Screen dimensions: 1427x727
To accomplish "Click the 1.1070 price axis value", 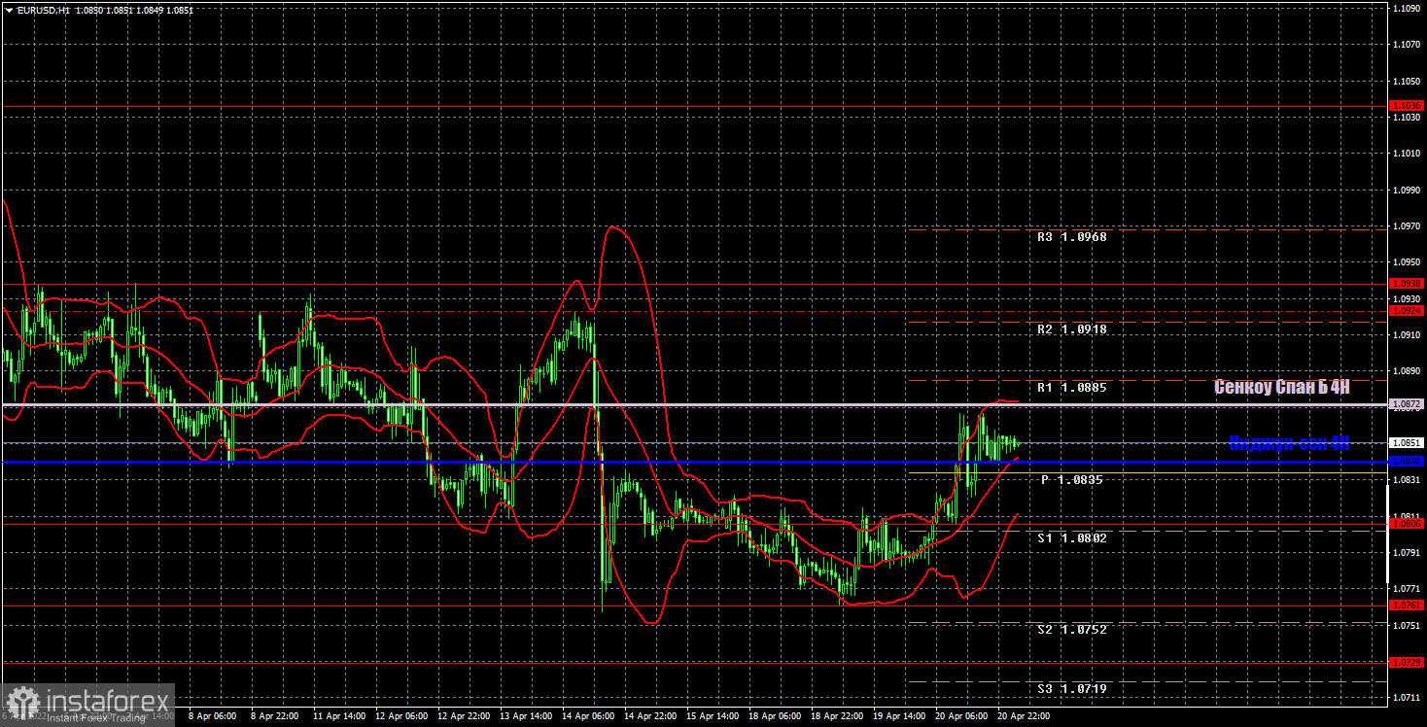I will [x=1407, y=45].
